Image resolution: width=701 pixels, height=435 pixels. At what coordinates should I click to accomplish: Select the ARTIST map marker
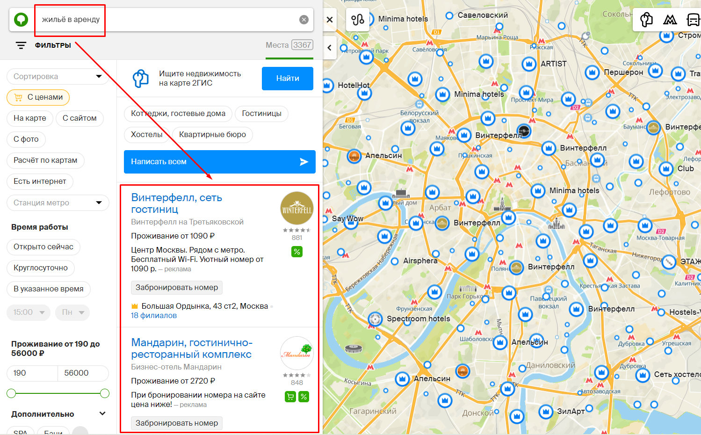(529, 64)
